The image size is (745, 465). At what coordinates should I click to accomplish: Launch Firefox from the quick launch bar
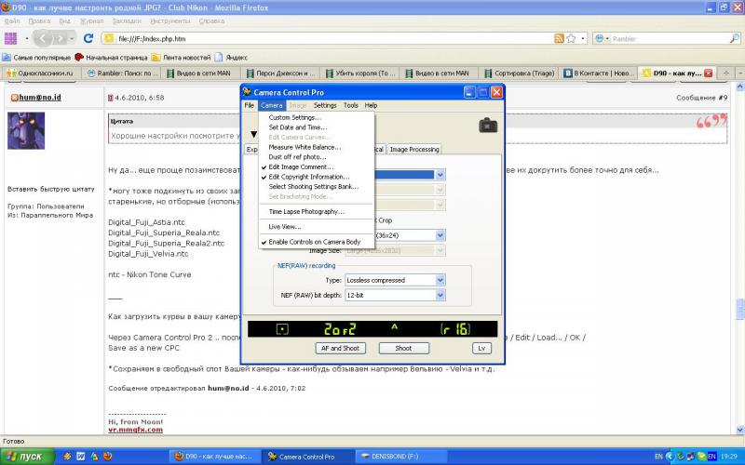(108, 457)
